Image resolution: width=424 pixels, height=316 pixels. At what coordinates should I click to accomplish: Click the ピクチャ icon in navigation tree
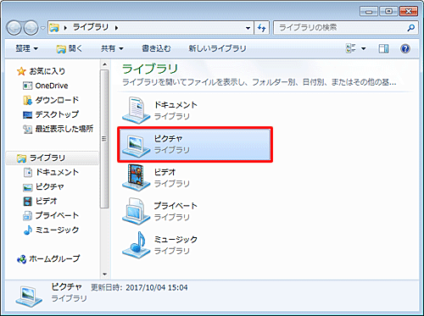click(28, 187)
